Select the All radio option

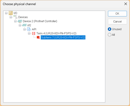[x=109, y=35]
